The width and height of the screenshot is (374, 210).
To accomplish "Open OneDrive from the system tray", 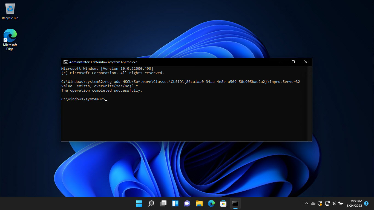I will [x=313, y=203].
